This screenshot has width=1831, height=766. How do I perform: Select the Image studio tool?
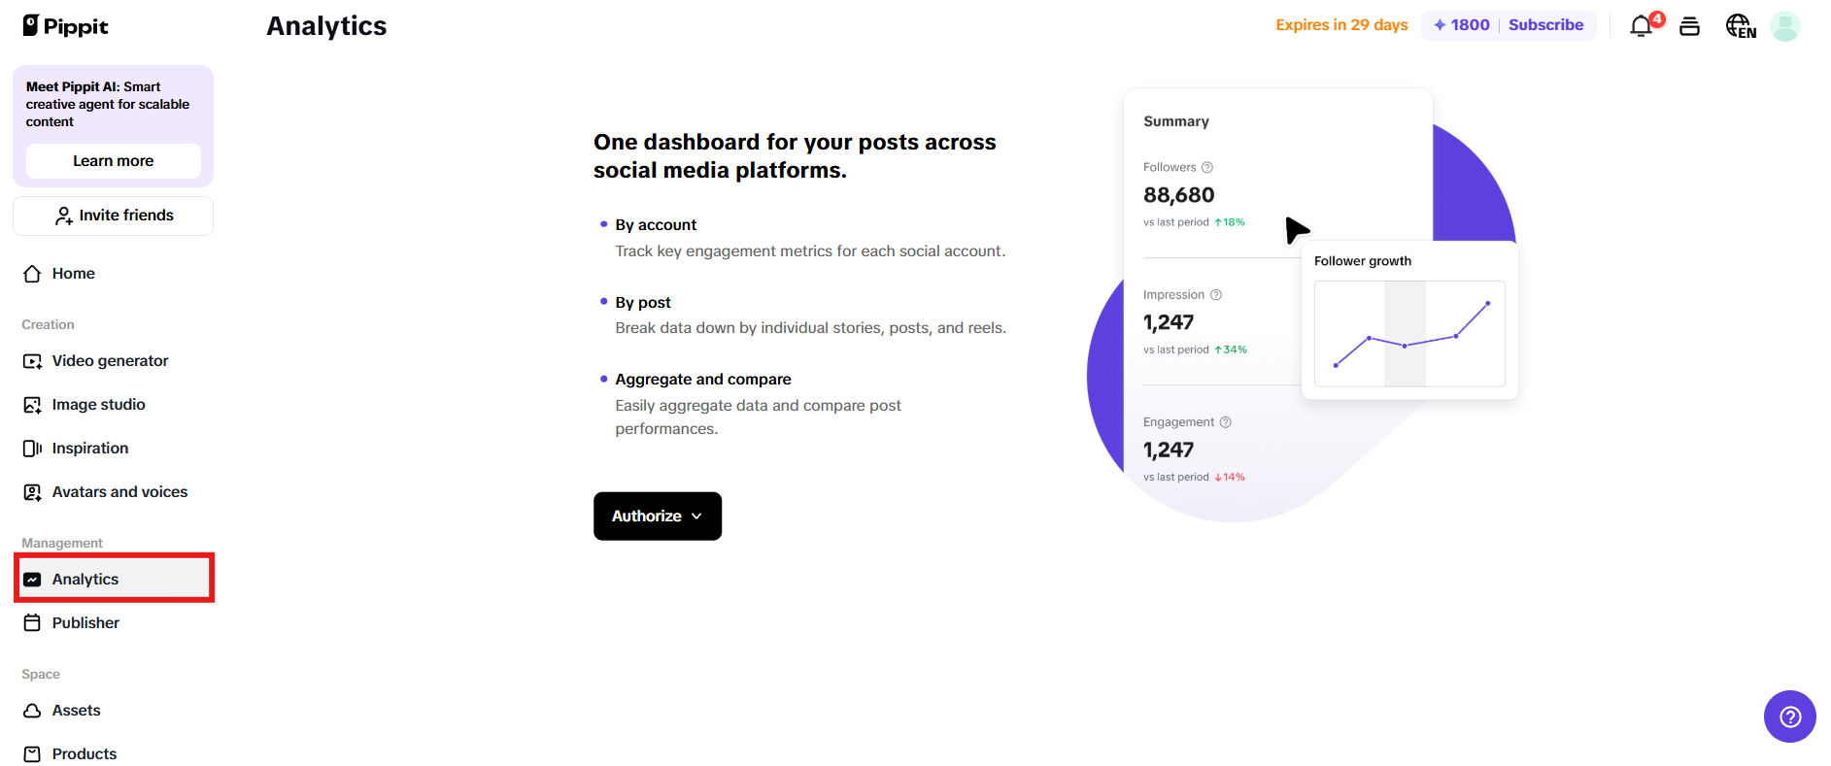98,404
